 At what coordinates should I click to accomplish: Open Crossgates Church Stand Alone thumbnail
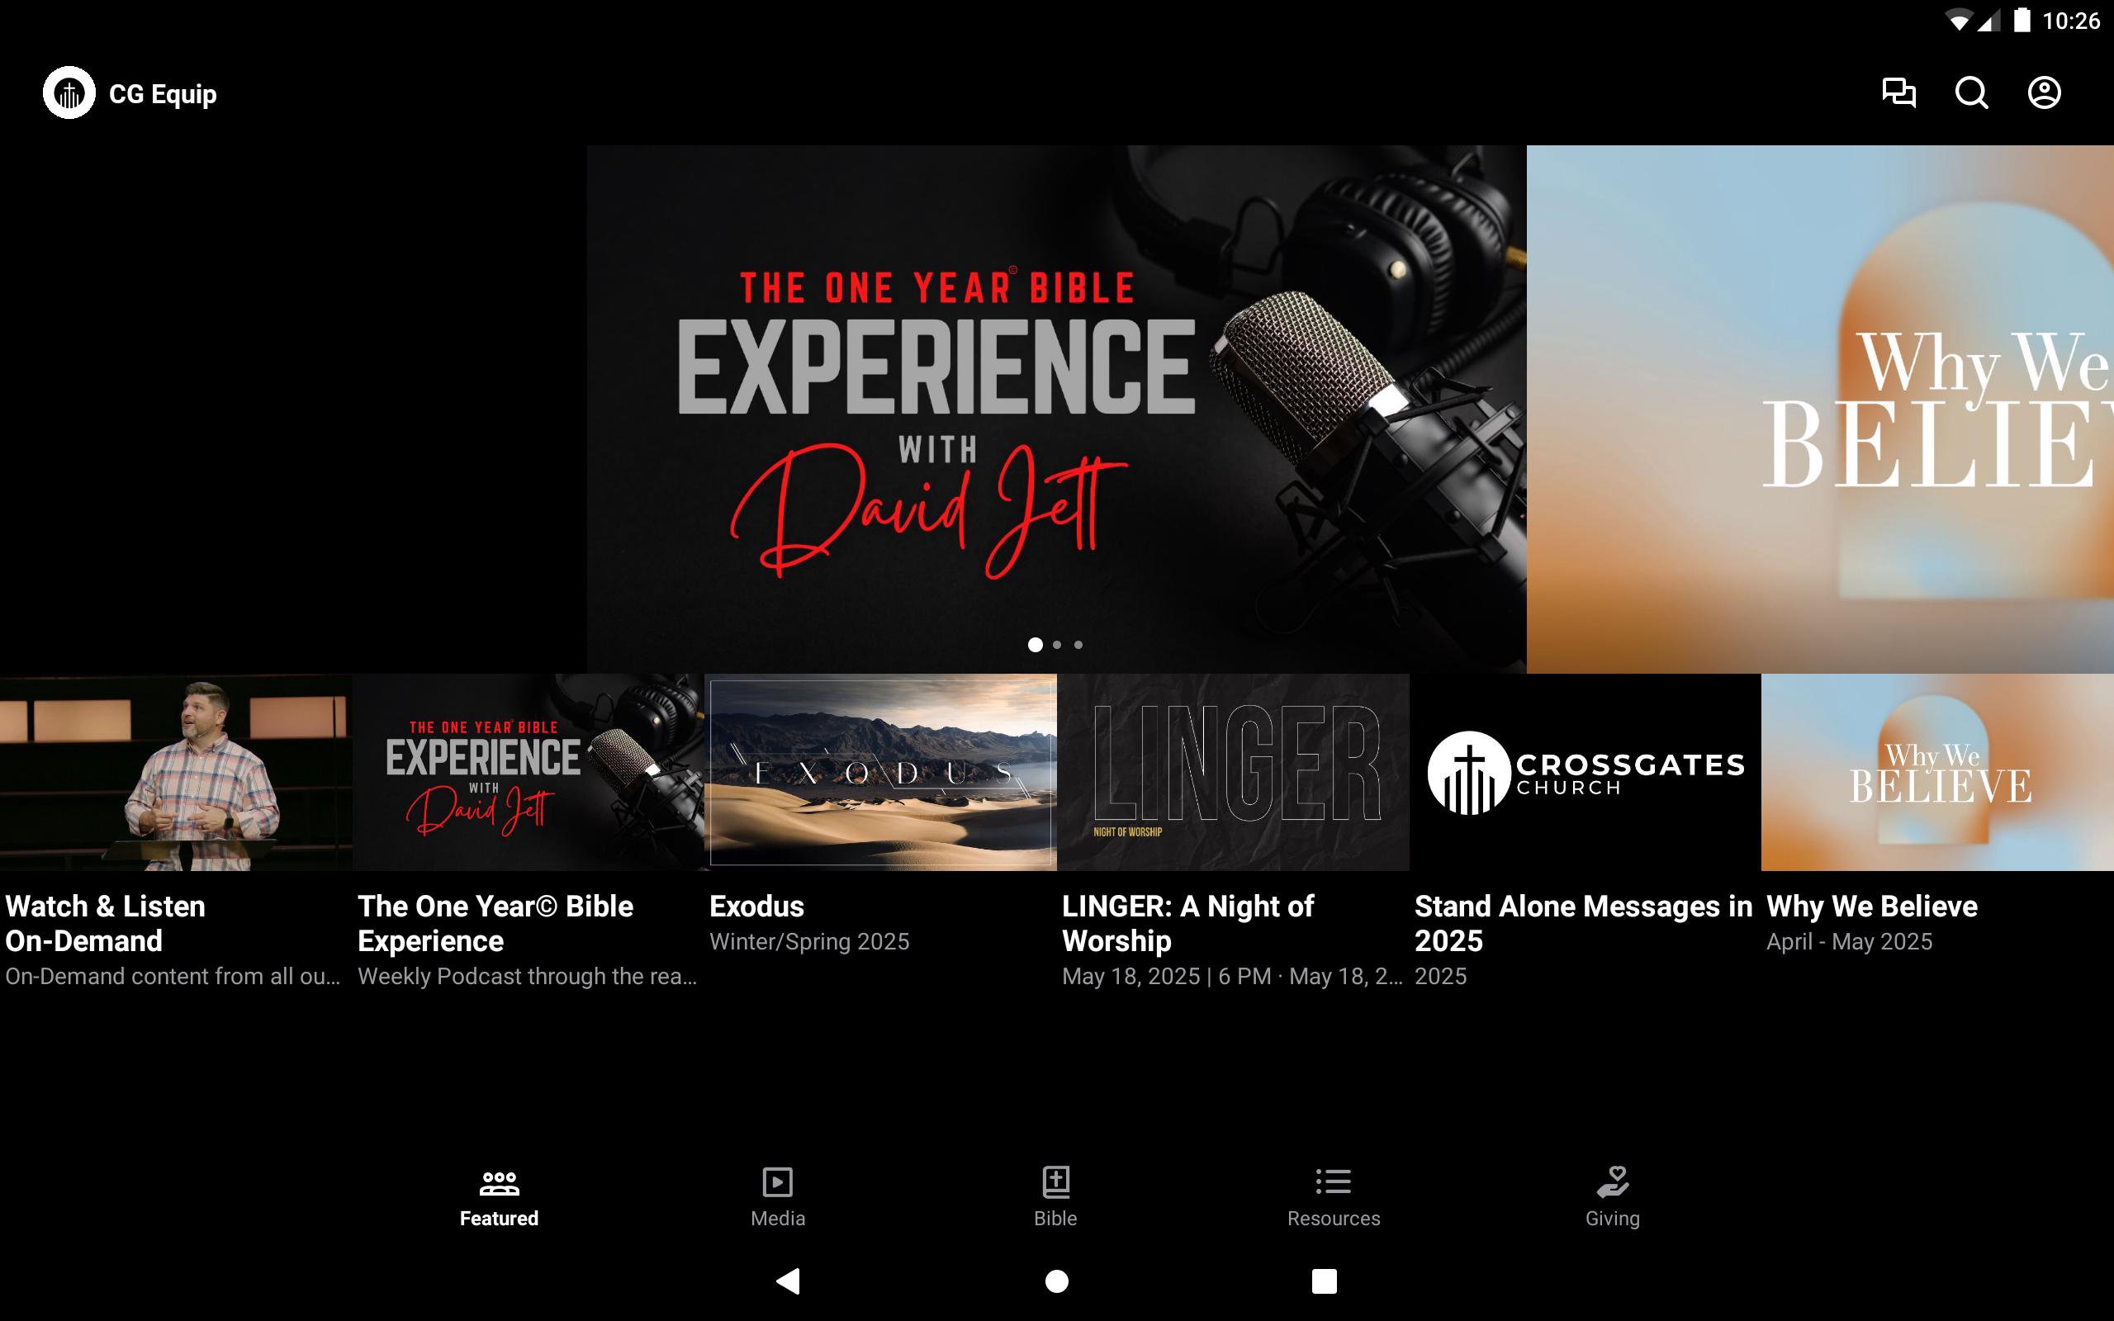point(1585,771)
